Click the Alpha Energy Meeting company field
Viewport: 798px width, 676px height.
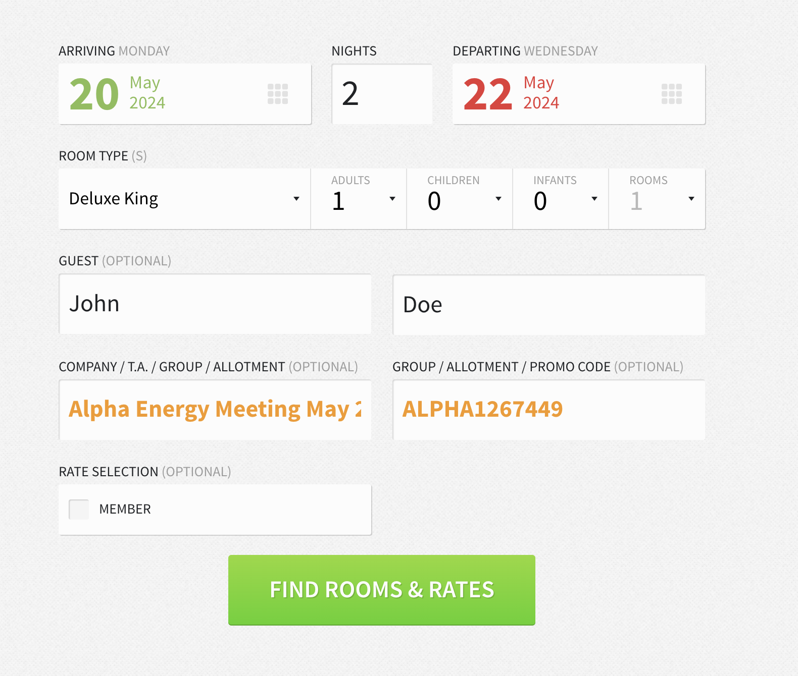click(x=215, y=409)
